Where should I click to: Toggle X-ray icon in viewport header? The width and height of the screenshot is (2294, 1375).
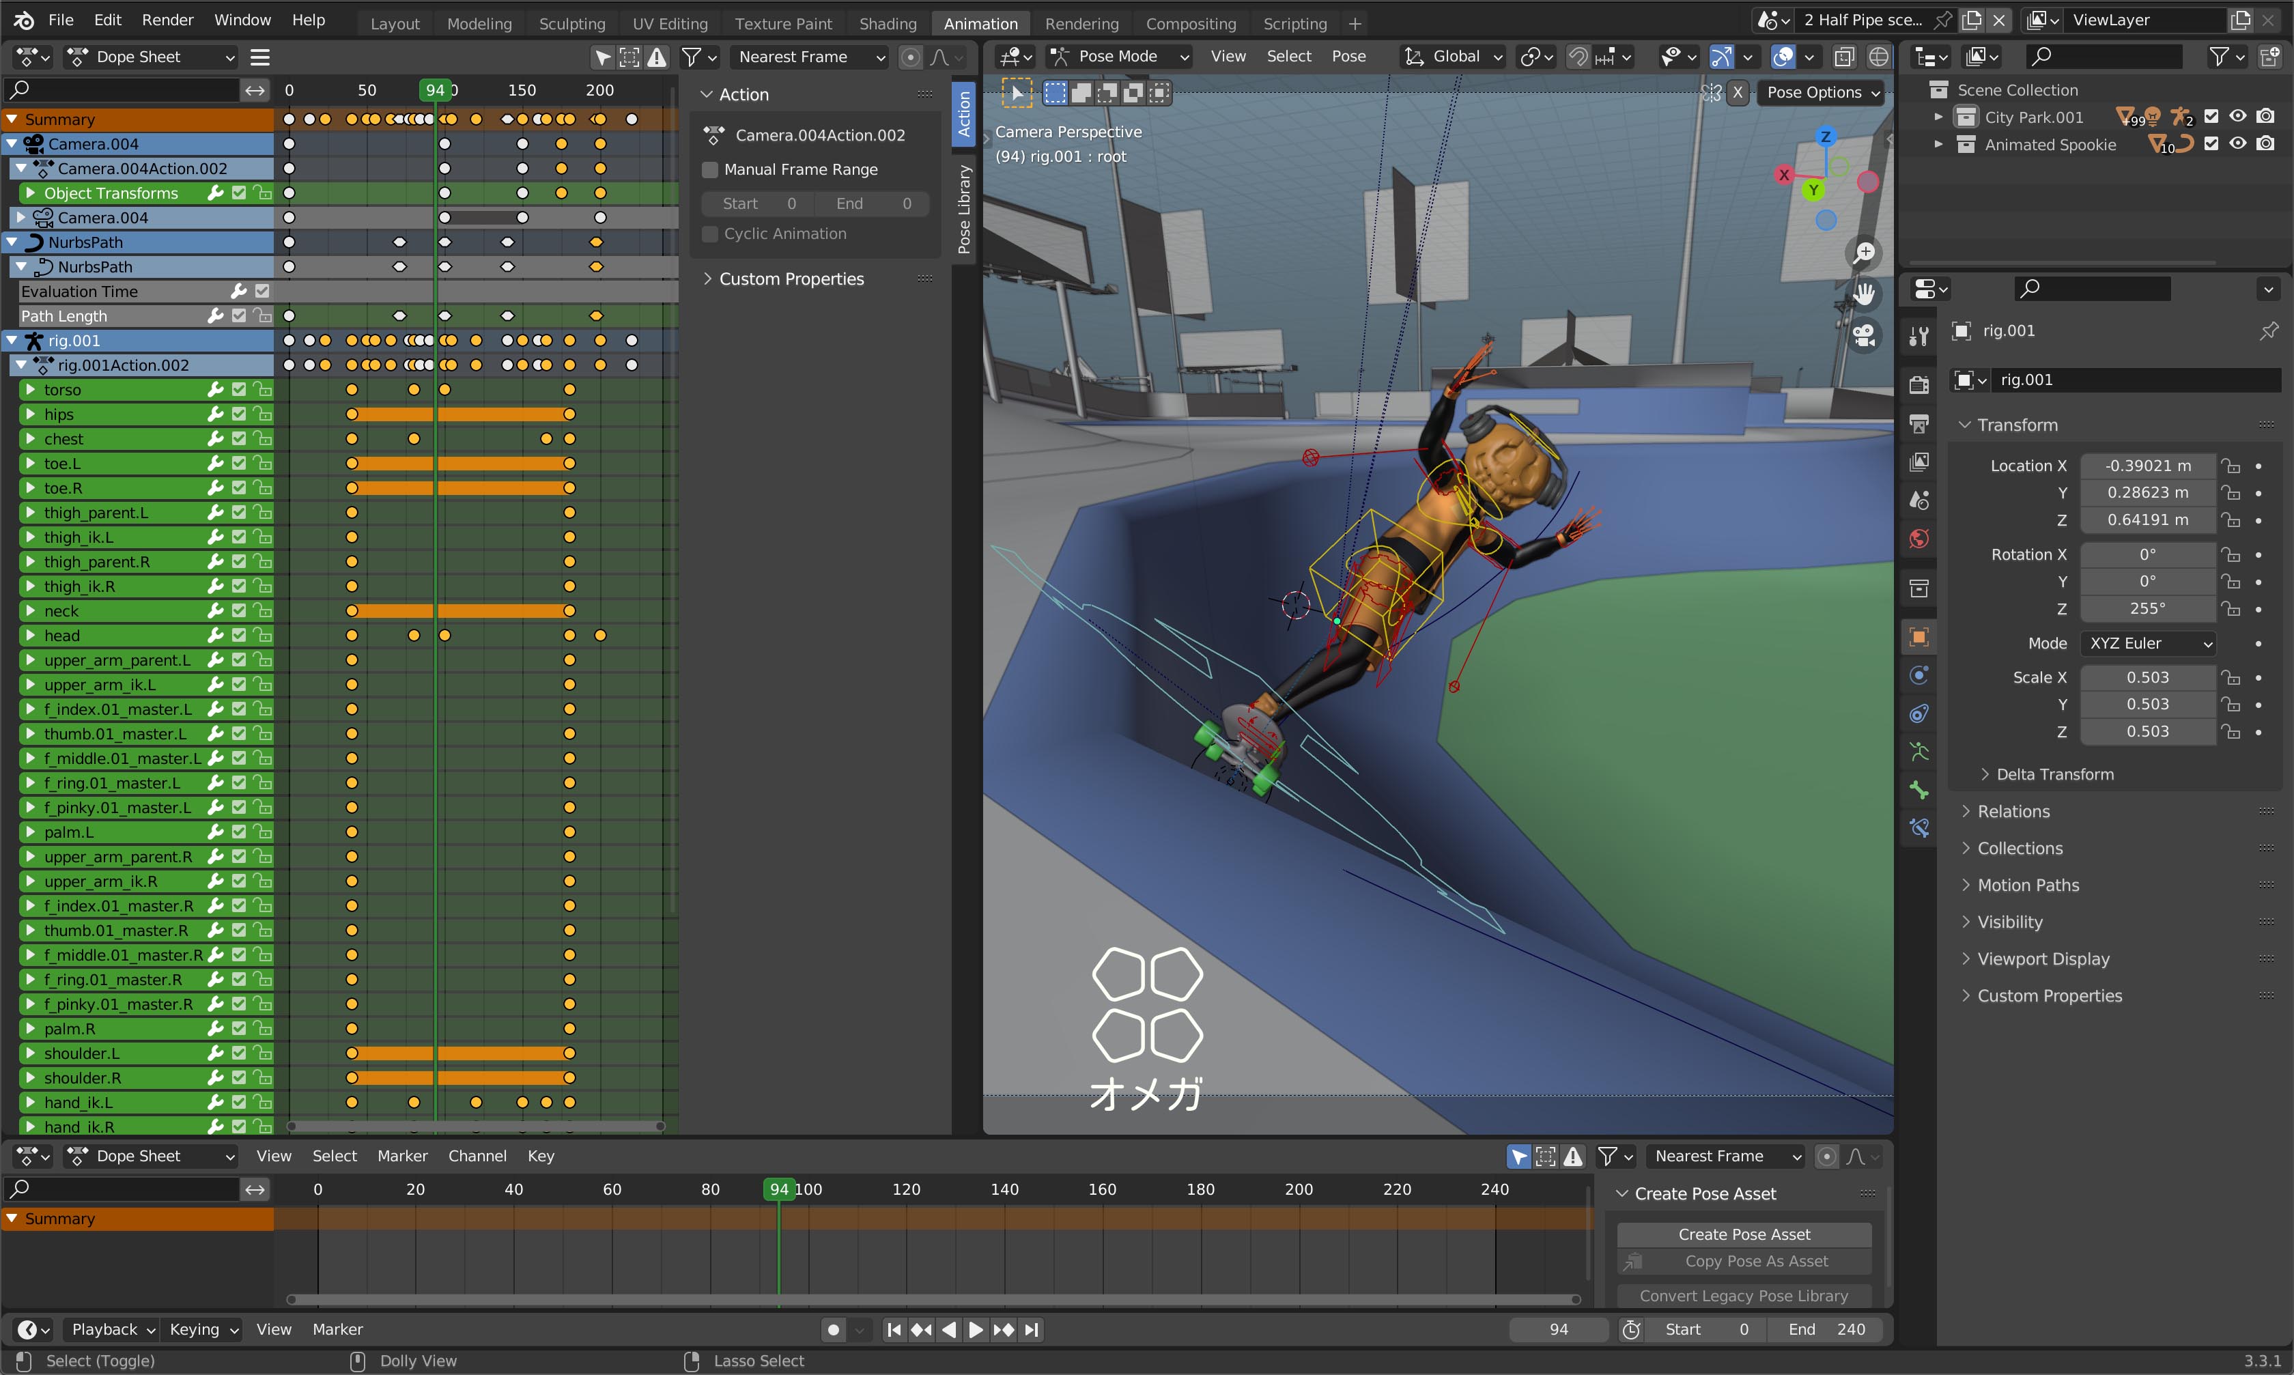pos(1845,57)
